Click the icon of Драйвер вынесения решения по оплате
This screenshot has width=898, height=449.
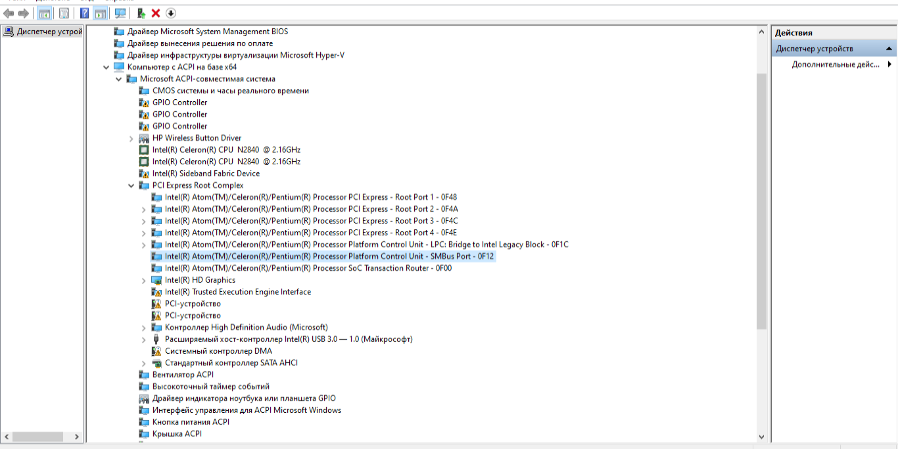coord(119,43)
